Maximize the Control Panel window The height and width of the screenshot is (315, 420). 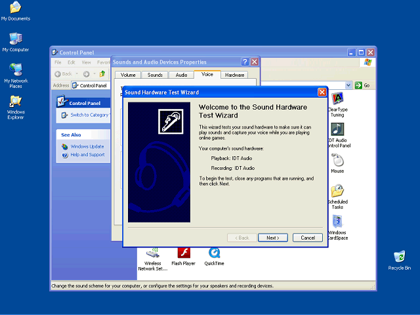tap(361, 52)
